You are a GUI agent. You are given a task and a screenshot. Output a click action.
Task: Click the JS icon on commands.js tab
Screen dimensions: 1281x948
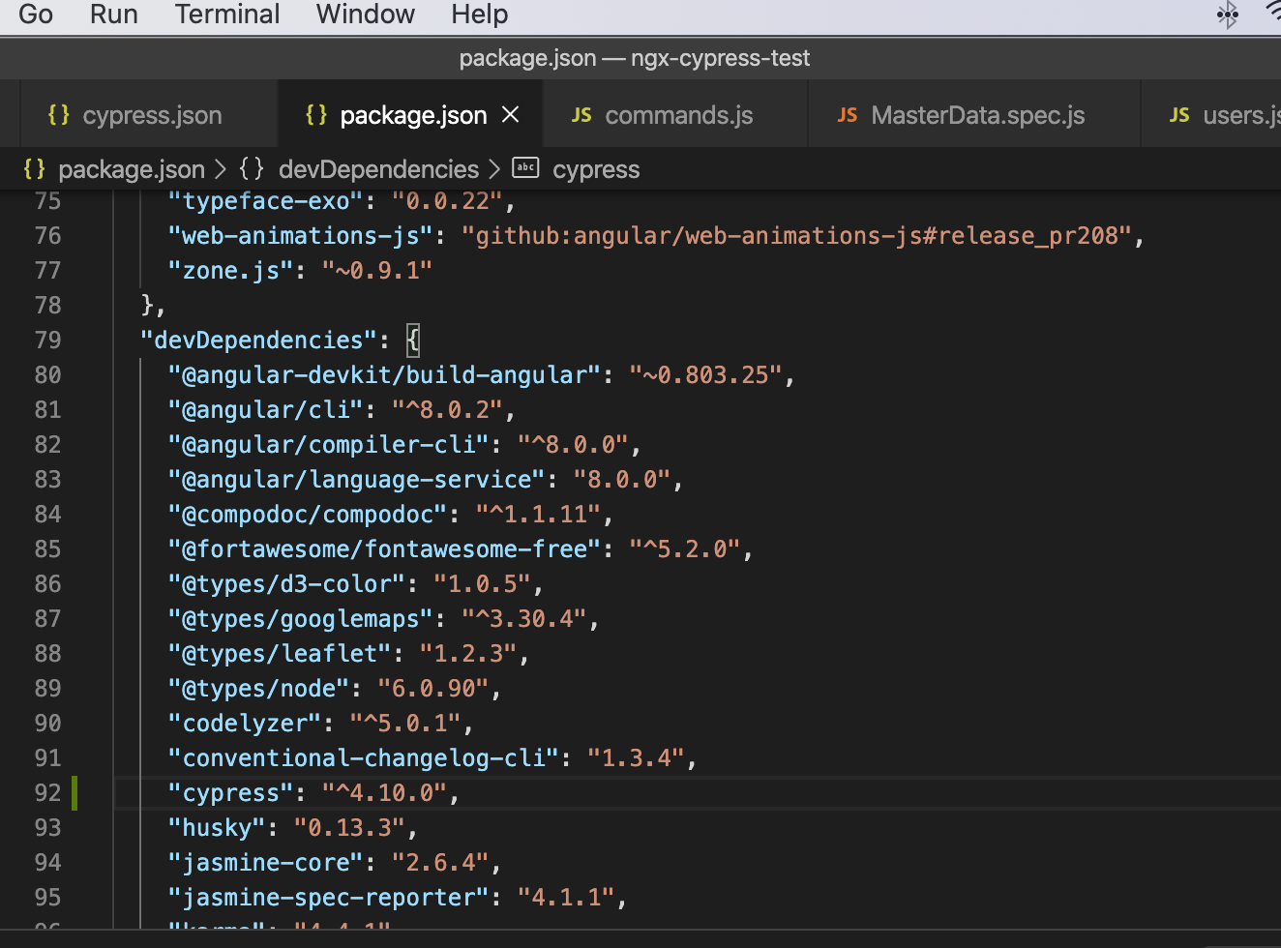click(x=581, y=115)
